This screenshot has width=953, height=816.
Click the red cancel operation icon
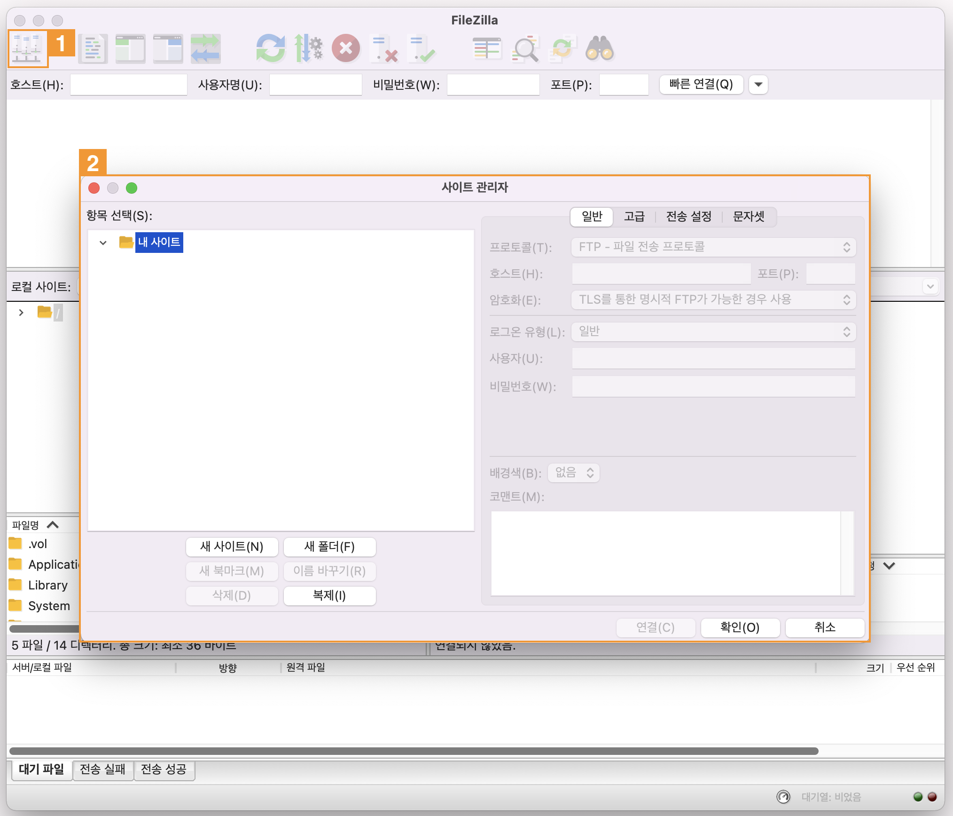click(346, 48)
